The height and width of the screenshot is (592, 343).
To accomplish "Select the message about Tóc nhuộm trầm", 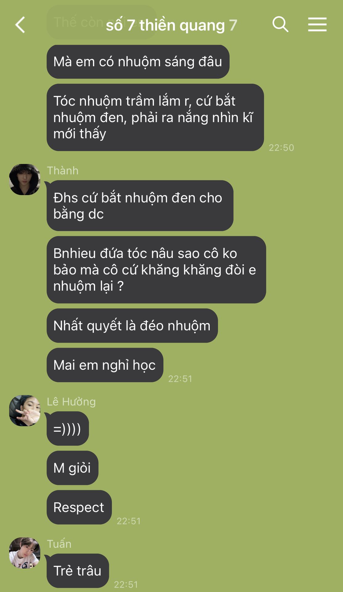I will pyautogui.click(x=155, y=117).
